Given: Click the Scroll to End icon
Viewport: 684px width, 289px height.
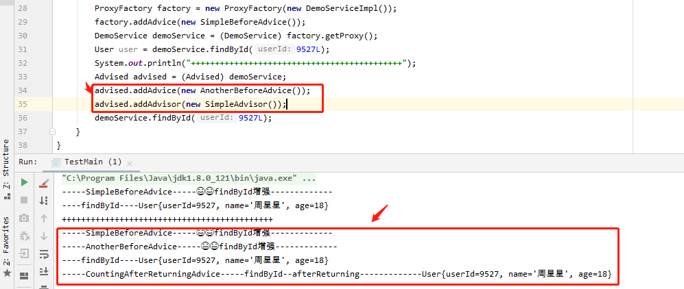Looking at the screenshot, I should (x=44, y=272).
